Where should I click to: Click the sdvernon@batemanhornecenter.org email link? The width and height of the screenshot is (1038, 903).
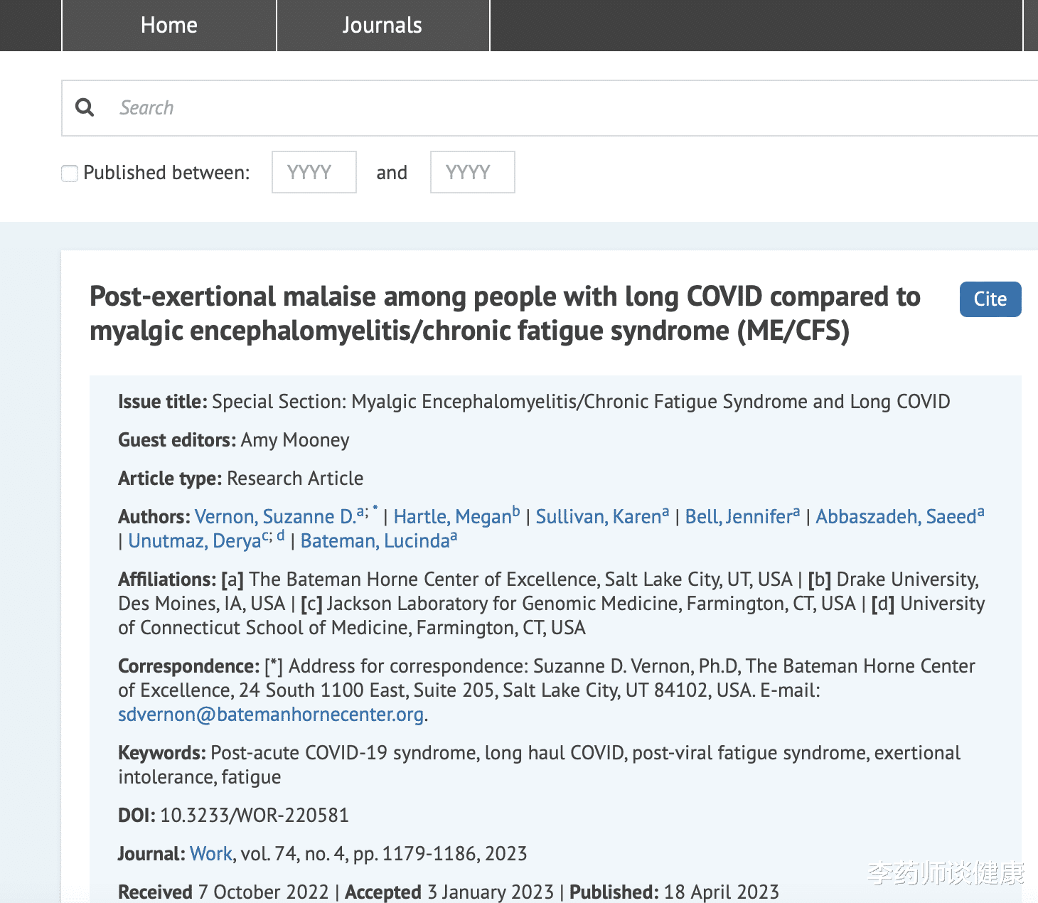[x=271, y=715]
